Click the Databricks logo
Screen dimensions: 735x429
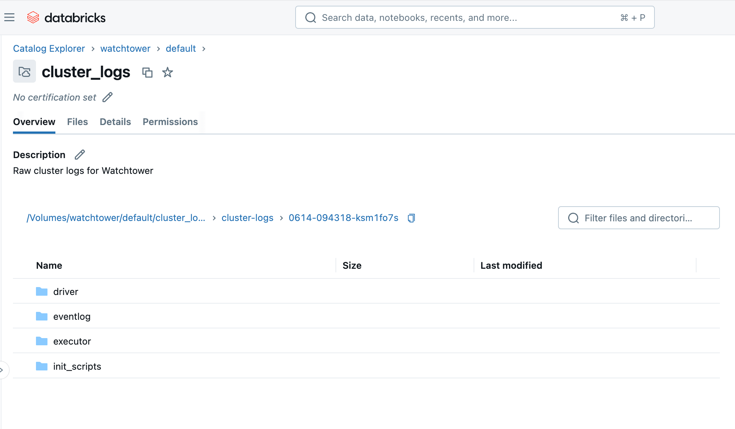click(x=66, y=17)
